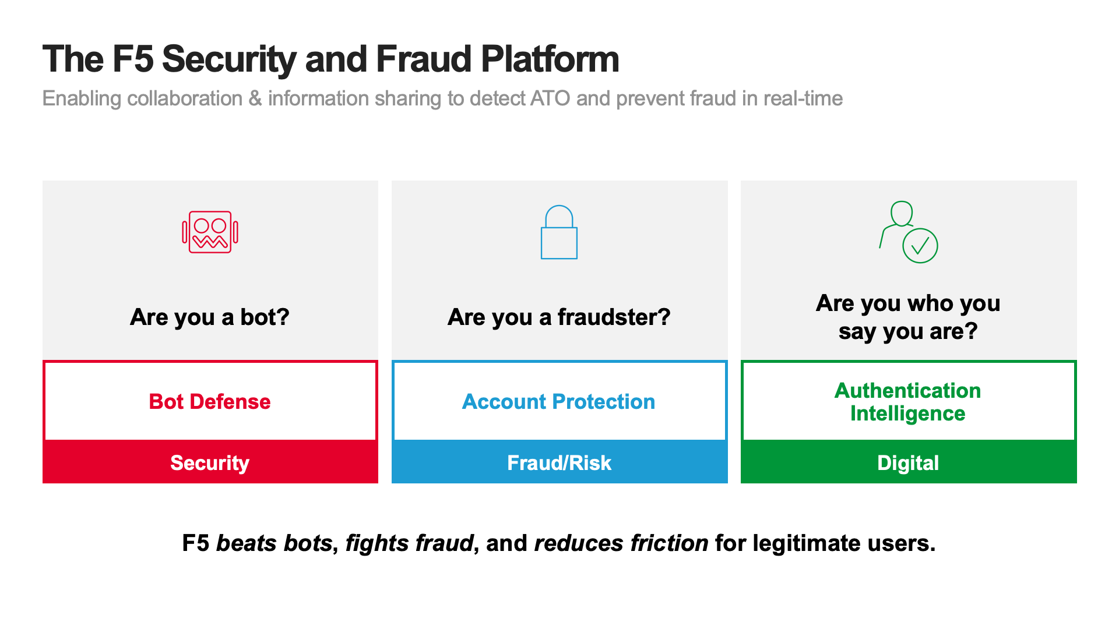Select the "Are you a fraudster?" question
The image size is (1119, 629).
(559, 317)
